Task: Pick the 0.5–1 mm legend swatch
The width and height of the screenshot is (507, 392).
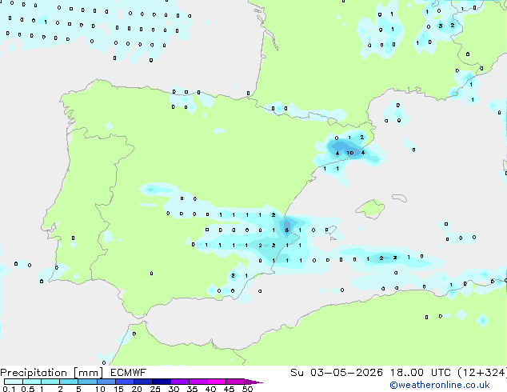Action: (32, 382)
